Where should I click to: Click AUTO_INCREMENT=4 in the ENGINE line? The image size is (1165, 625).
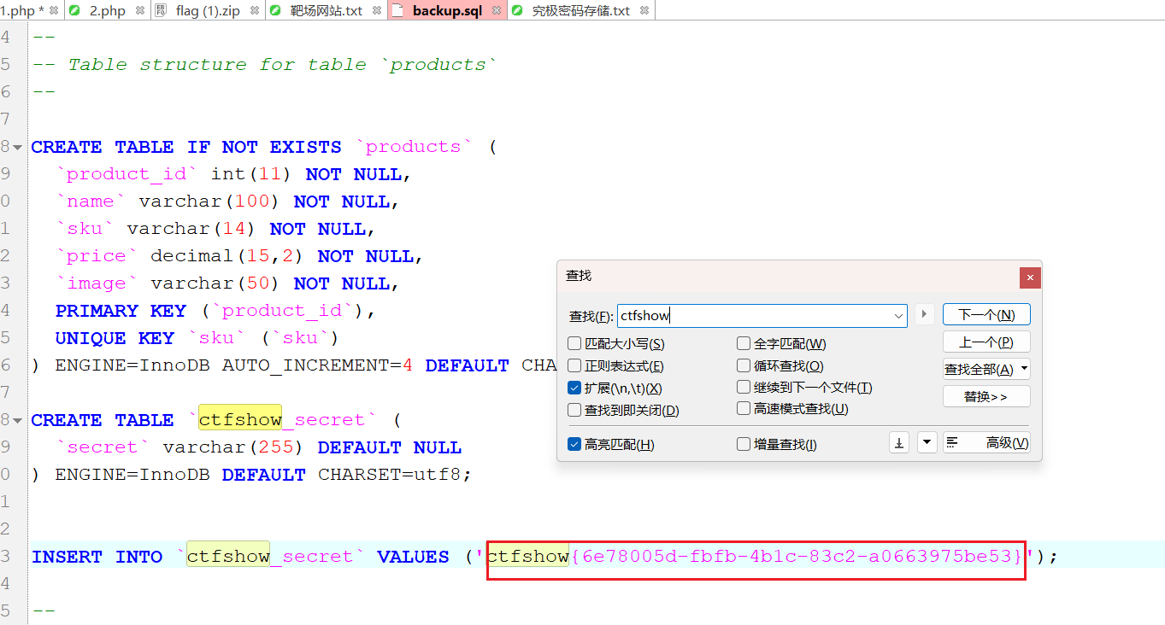317,365
